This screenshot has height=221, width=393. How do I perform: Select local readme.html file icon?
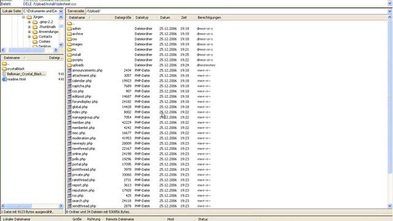[4, 79]
